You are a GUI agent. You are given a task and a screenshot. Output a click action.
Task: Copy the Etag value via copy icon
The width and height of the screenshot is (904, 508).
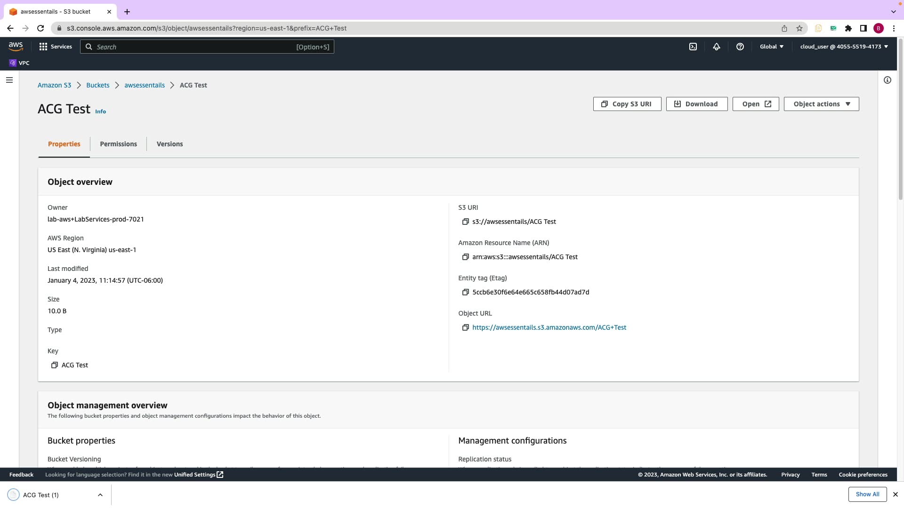(465, 292)
